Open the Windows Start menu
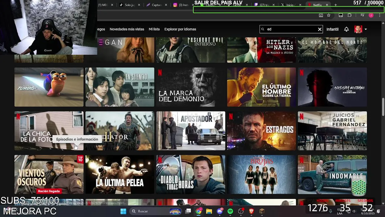Screen dimensions: 385x217 pos(123,211)
